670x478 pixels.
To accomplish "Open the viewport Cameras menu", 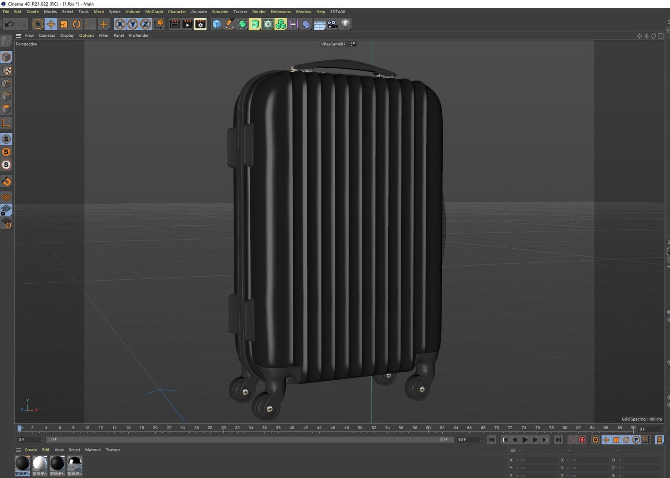I will point(47,35).
